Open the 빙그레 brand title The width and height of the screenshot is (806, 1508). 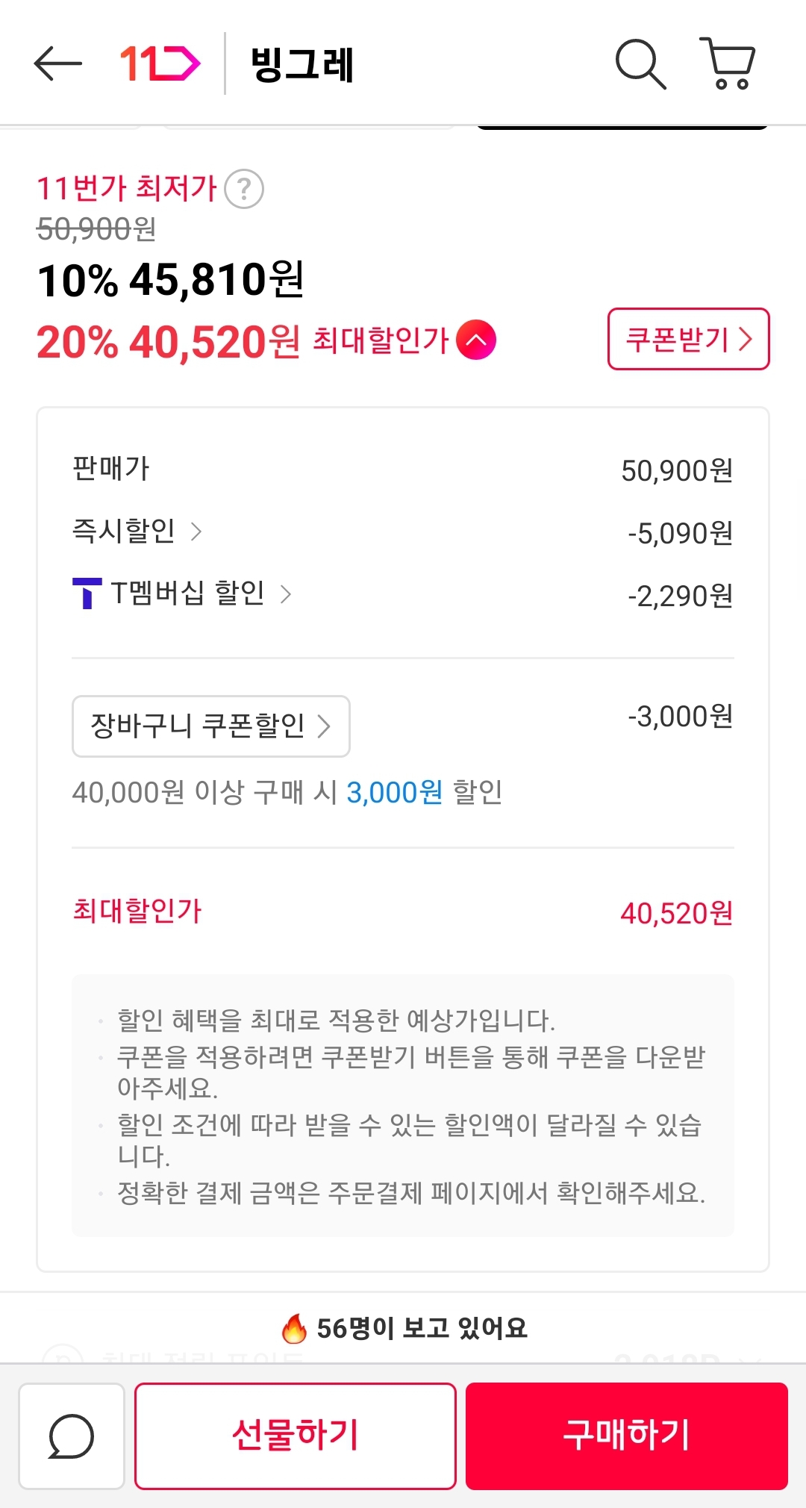(302, 63)
